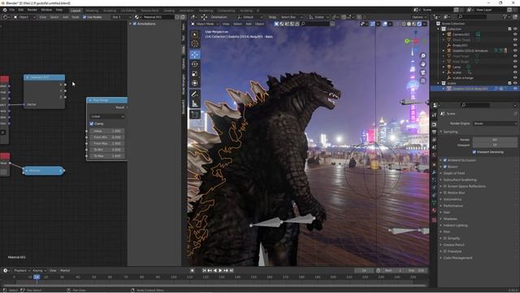Screen dimensions: 520x293
Task: Expand the Volumetrics panel
Action: (x=452, y=199)
